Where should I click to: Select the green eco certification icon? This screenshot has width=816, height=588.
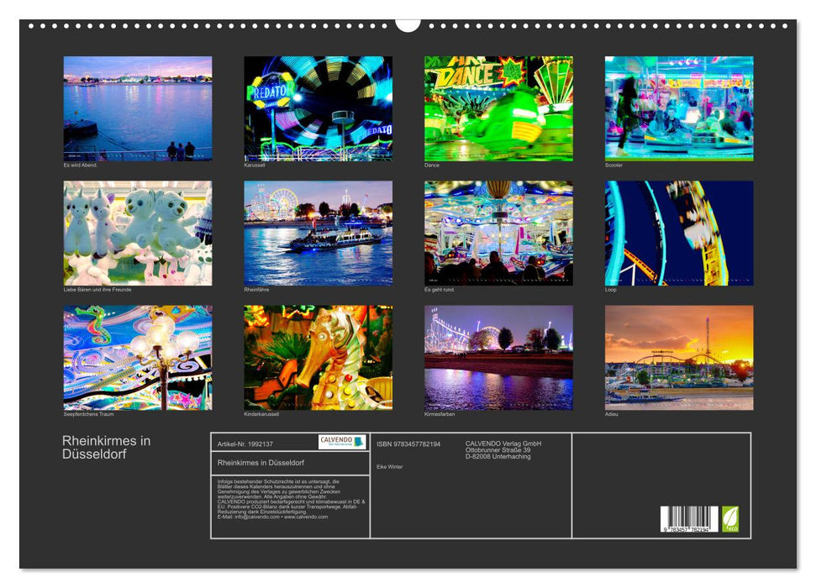(731, 517)
